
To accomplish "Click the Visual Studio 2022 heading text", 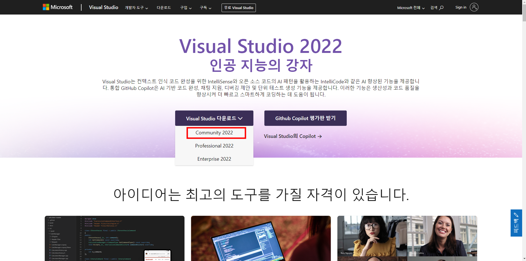I will [261, 46].
